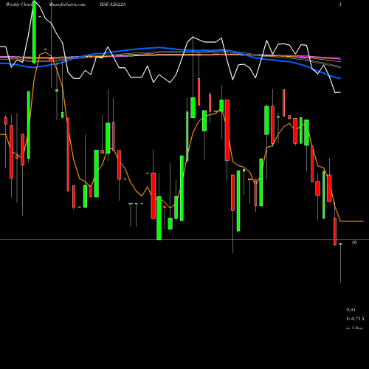Viewport: 369px width, 369px height.
Task: Click the 'in 5 Days' text
Action: [355, 328]
